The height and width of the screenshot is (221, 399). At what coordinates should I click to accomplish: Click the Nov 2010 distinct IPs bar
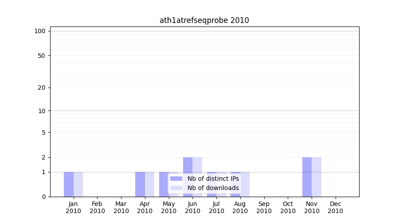(307, 177)
